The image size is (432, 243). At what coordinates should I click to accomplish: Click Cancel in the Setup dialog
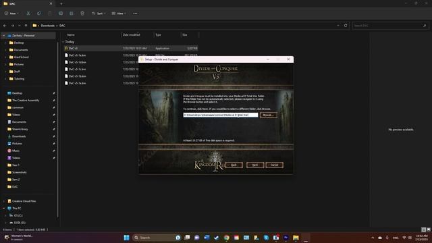(x=275, y=165)
